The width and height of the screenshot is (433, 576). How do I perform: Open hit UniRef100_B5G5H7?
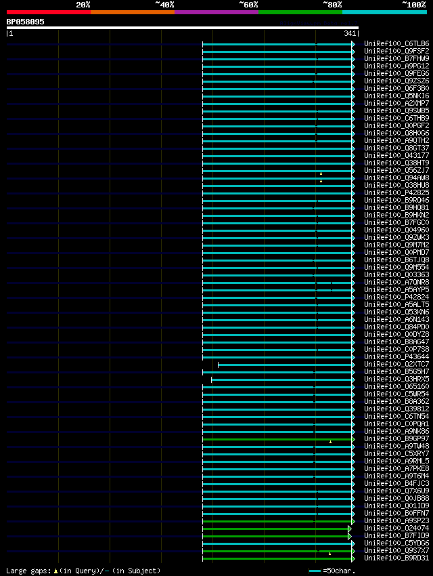pos(396,372)
